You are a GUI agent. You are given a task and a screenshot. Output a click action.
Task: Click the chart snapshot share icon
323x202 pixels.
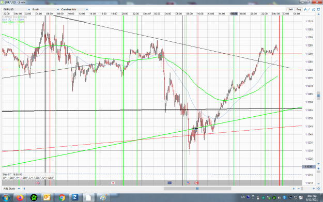(314, 9)
